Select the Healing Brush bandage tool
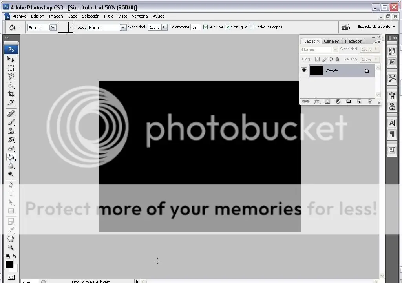This screenshot has width=402, height=283. click(11, 113)
